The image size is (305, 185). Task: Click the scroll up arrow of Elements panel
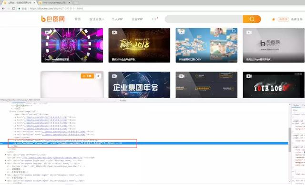290,105
